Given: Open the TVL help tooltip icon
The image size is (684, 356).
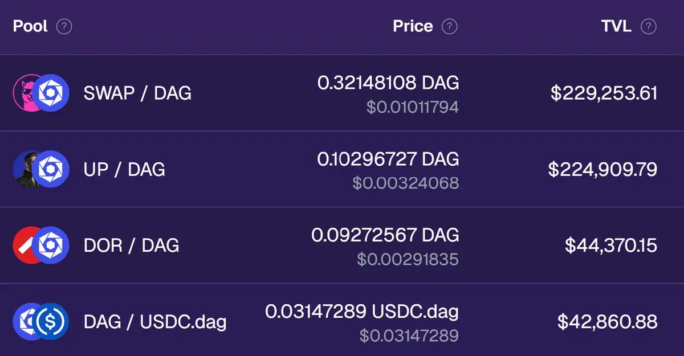Looking at the screenshot, I should coord(649,26).
